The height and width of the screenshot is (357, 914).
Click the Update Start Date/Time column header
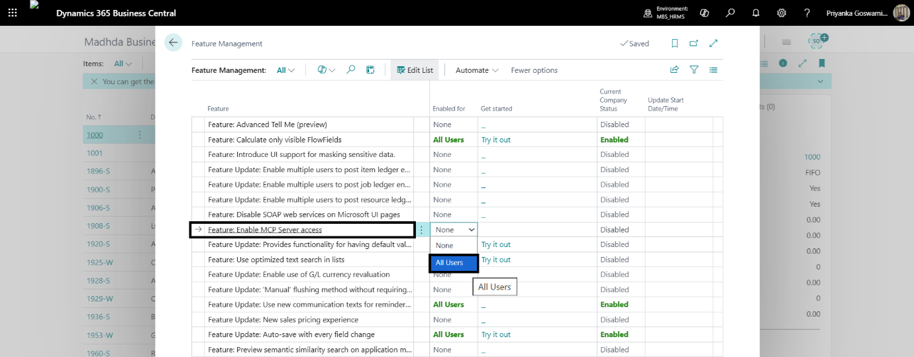666,104
